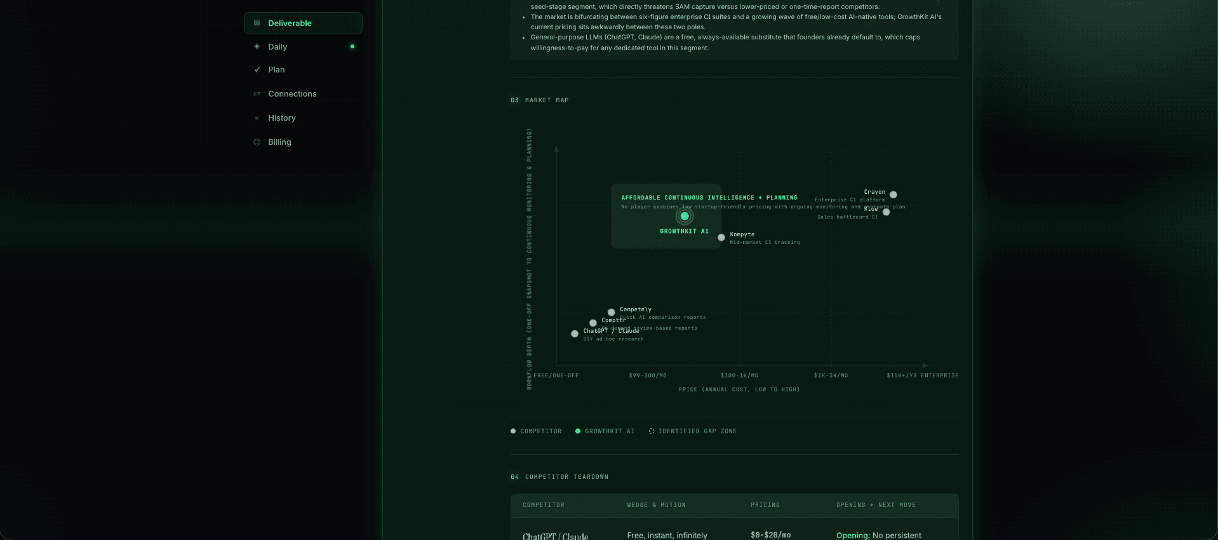Go to the Plan section
This screenshot has width=1218, height=540.
(303, 70)
